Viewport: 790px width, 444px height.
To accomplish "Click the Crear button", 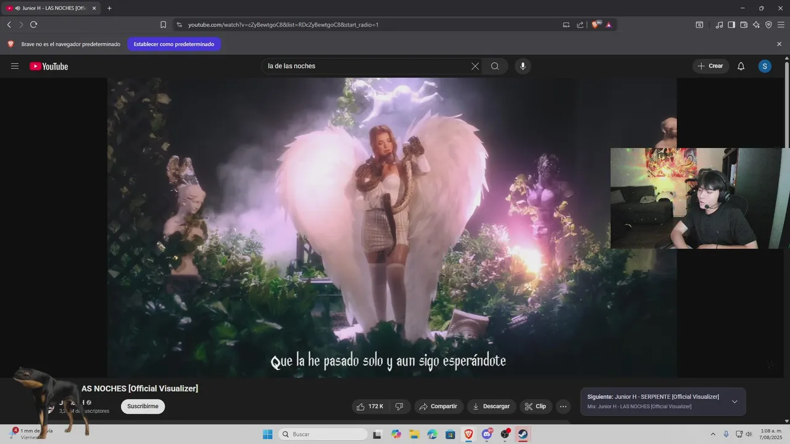I will [710, 66].
